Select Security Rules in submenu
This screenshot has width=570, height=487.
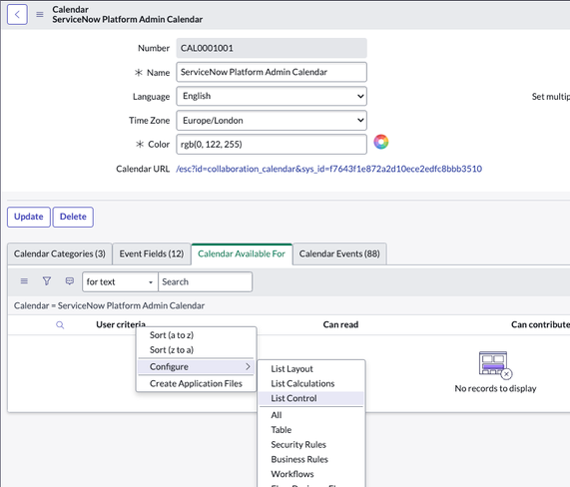click(x=298, y=444)
